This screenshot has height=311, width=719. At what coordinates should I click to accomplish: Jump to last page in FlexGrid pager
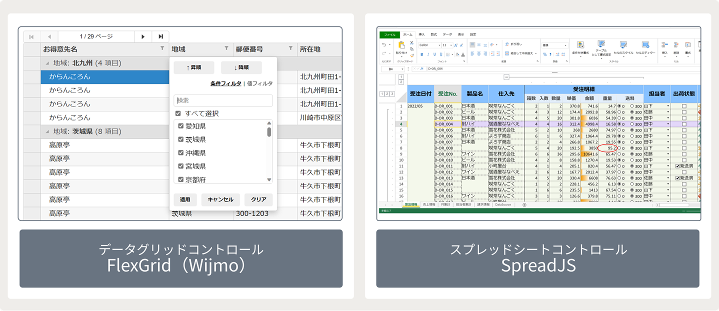click(160, 36)
